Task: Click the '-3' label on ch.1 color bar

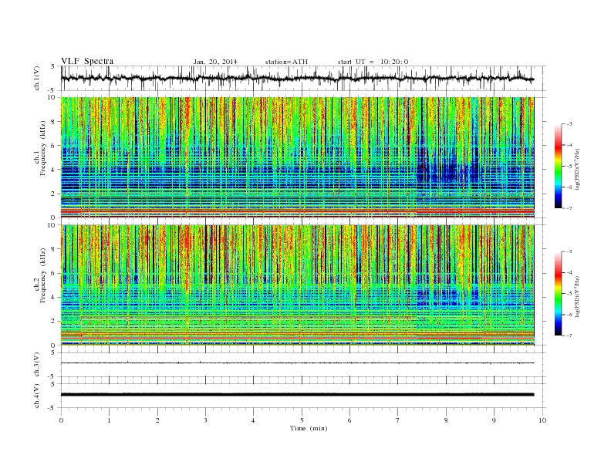Action: pyautogui.click(x=569, y=124)
